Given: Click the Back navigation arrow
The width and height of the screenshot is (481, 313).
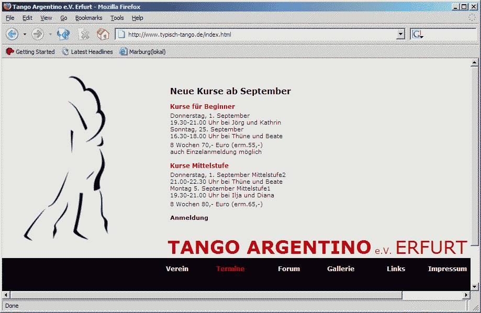Looking at the screenshot, I should click(12, 35).
